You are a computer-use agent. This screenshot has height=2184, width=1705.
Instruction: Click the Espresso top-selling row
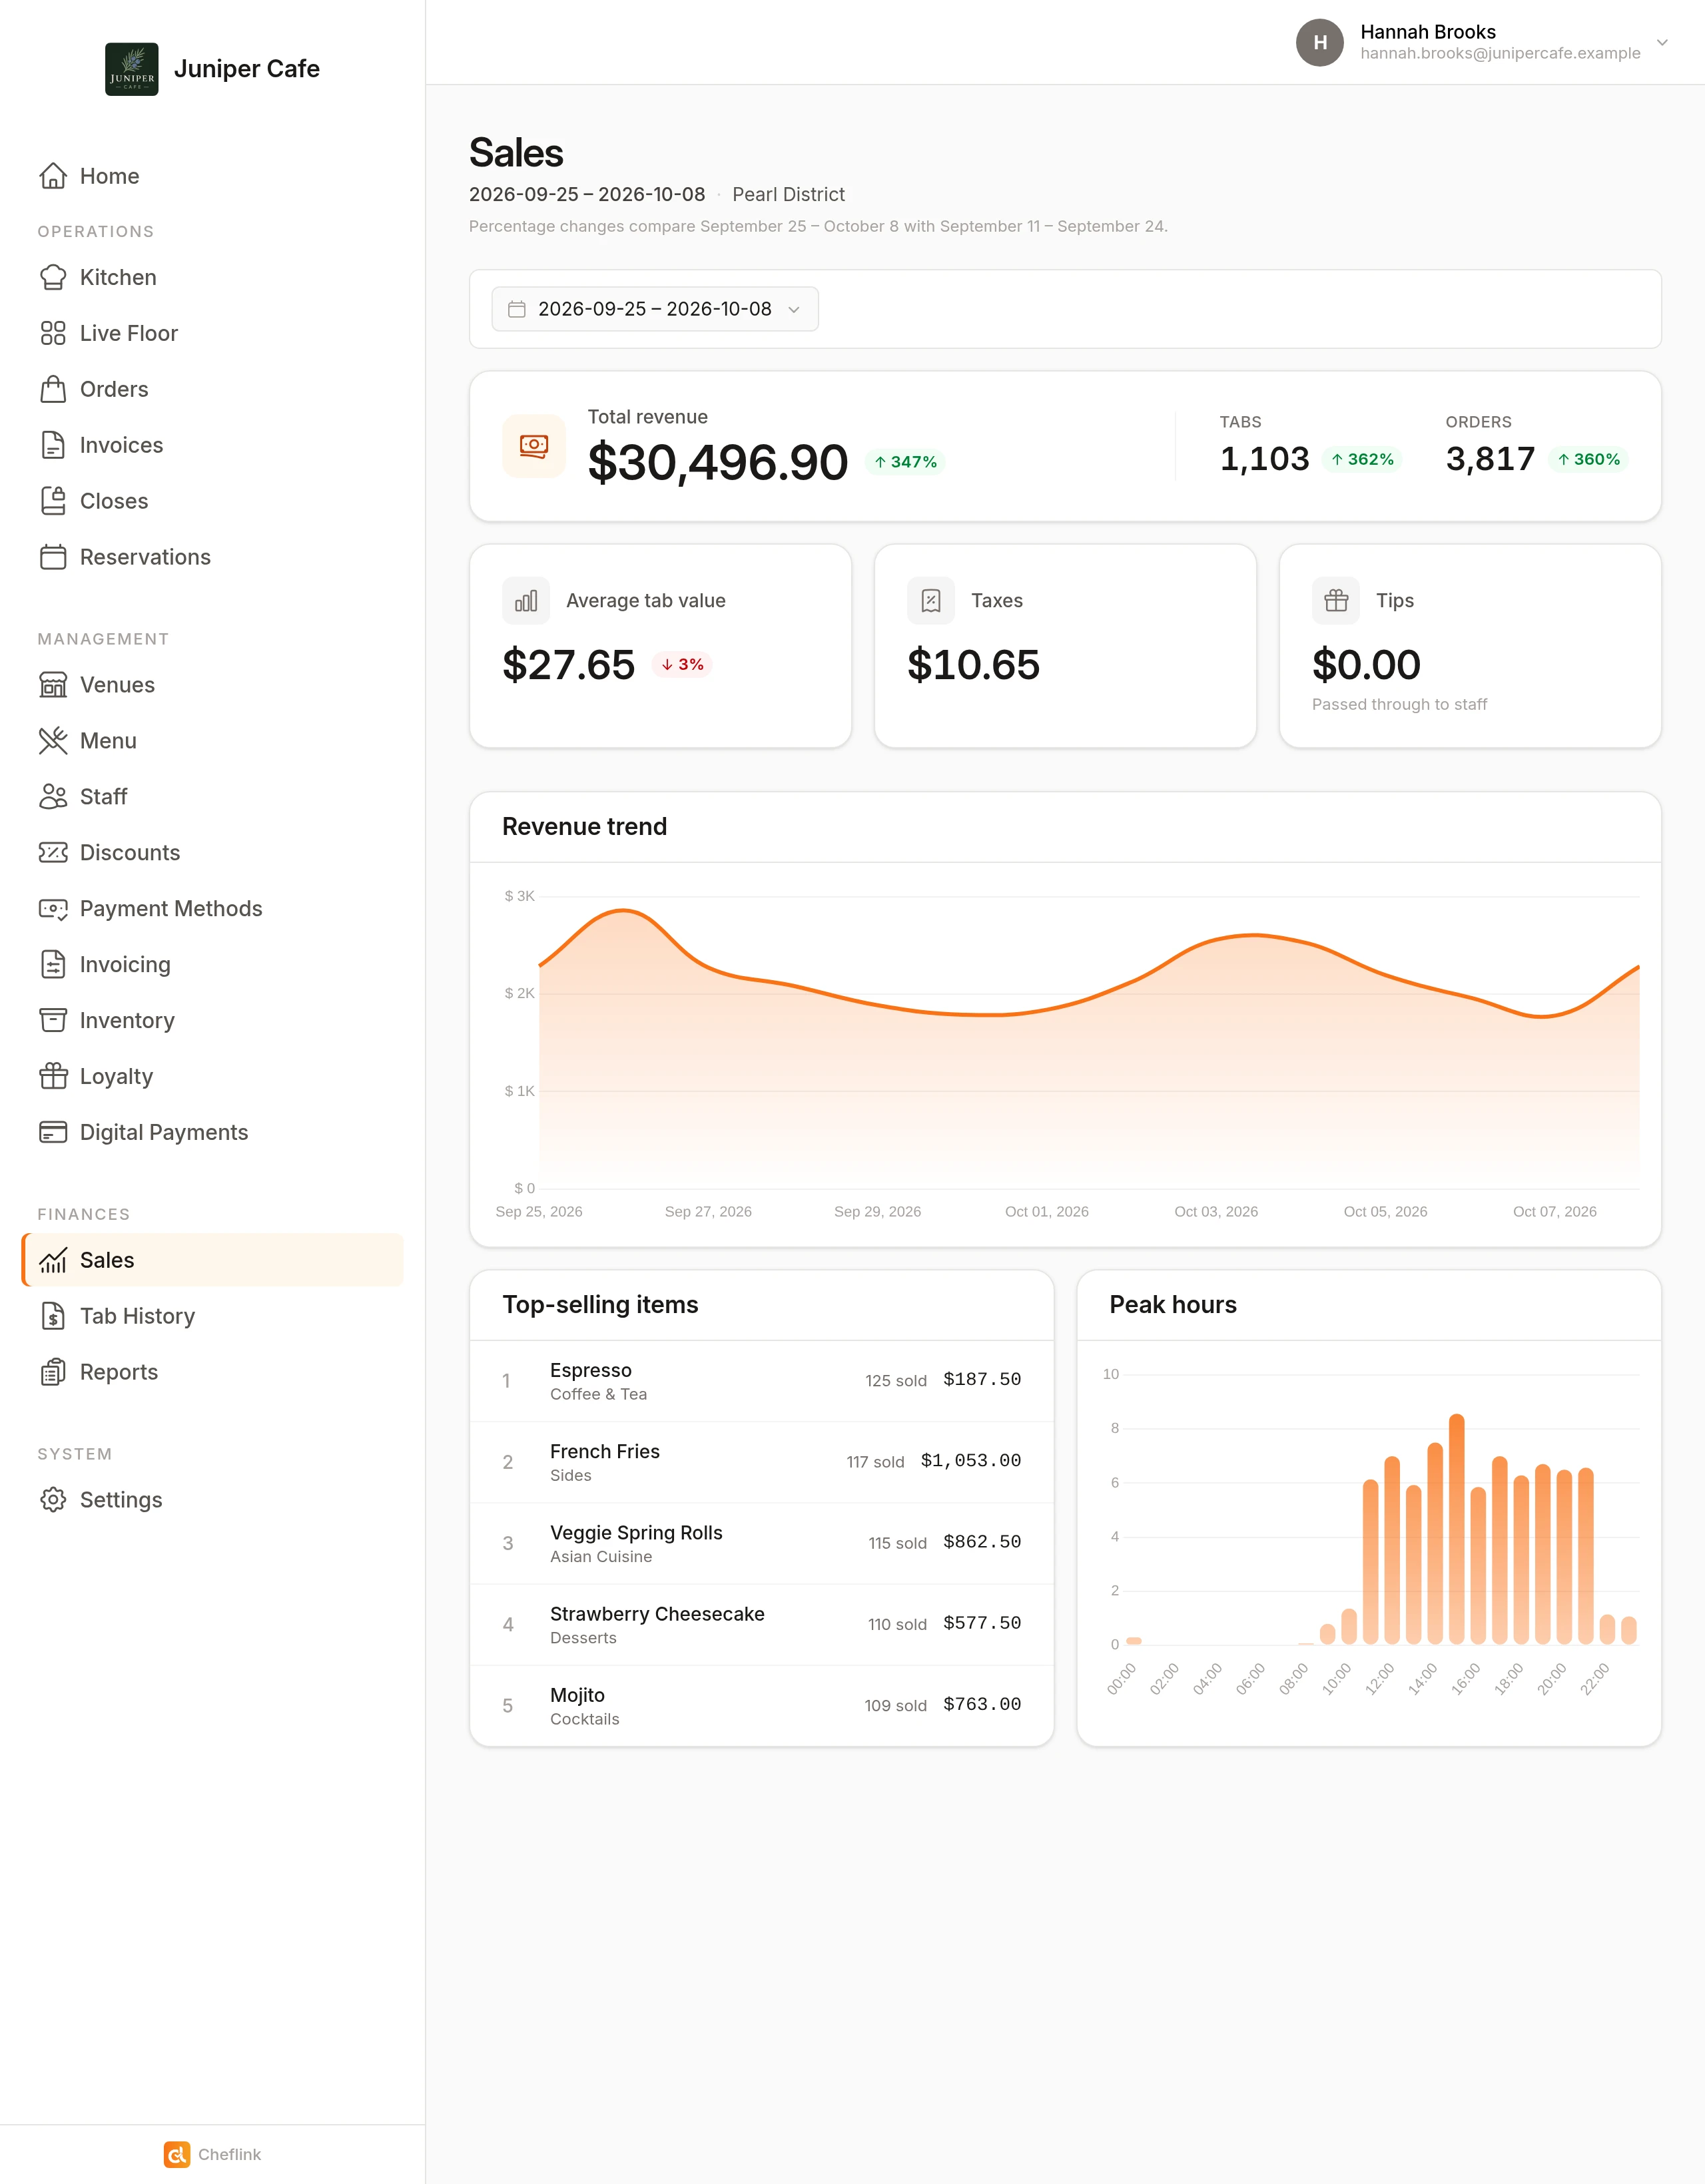[x=762, y=1381]
